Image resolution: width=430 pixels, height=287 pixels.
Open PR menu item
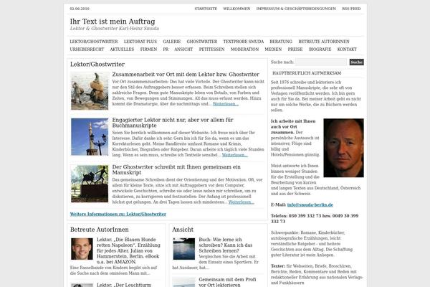coord(166,50)
